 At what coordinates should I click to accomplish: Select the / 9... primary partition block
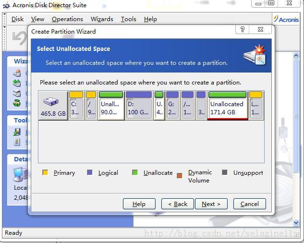tap(91, 105)
